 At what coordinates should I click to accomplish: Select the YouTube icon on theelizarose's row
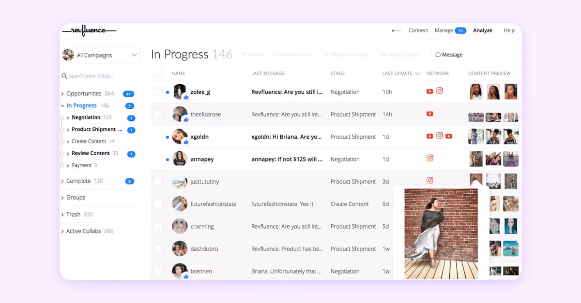[429, 114]
